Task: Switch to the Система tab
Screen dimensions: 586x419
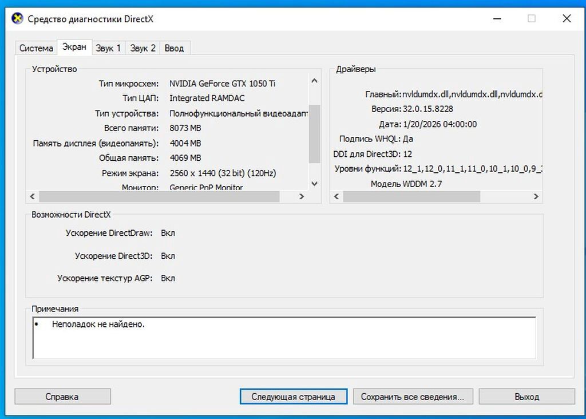Action: point(36,48)
